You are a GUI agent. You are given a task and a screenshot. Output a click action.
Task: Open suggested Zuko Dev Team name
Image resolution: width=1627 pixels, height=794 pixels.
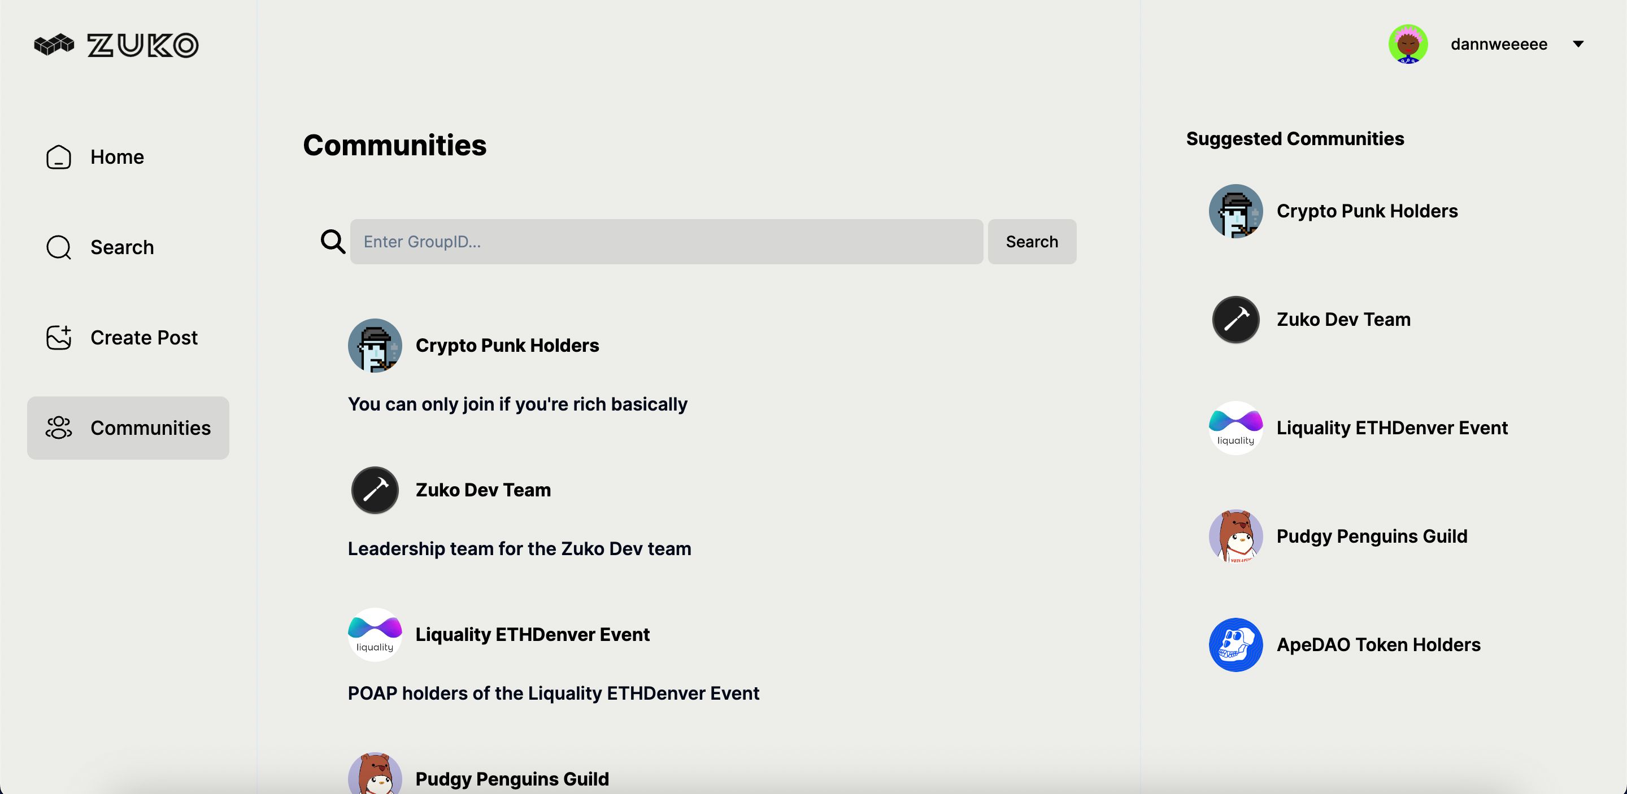coord(1343,320)
